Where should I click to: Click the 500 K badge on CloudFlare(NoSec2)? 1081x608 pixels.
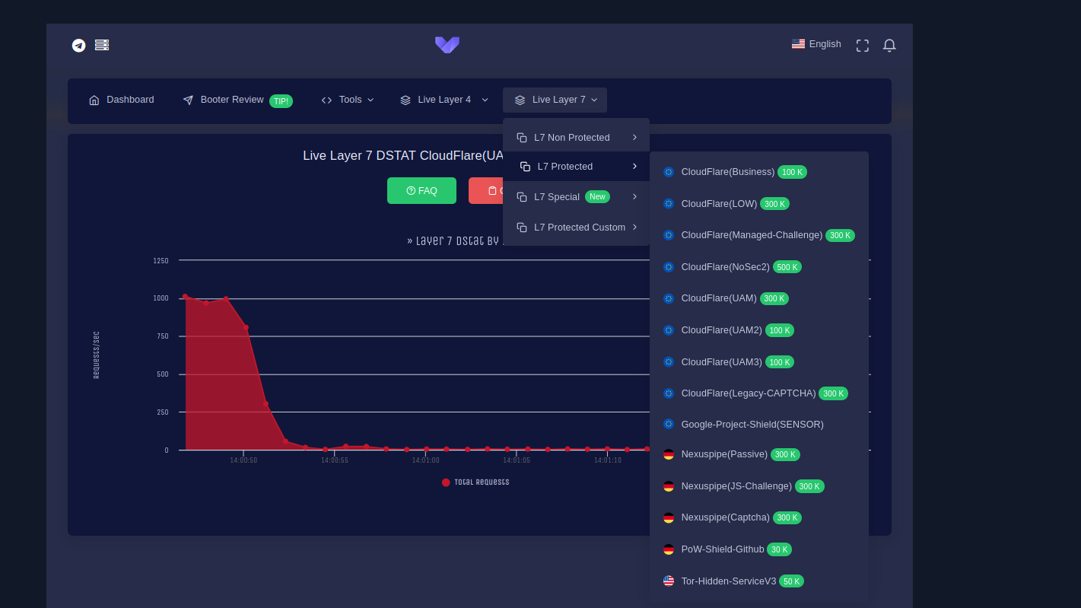coord(787,267)
